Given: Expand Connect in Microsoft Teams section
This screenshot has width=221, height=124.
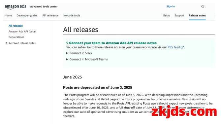Looking at the screenshot, I should coord(87,59).
